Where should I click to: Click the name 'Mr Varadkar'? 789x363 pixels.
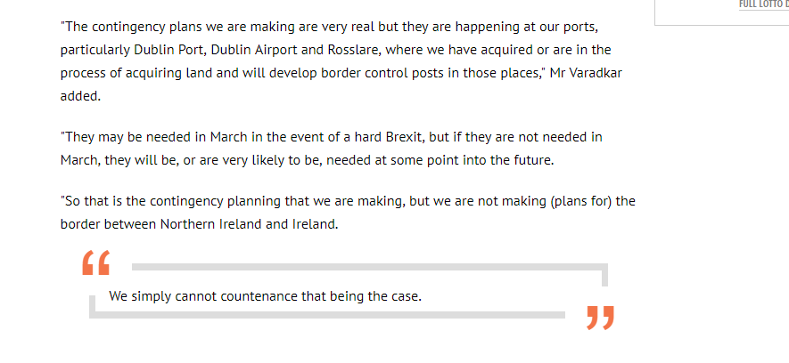(x=586, y=73)
